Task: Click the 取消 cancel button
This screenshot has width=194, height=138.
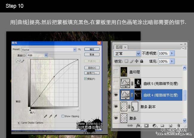Action: (x=92, y=55)
